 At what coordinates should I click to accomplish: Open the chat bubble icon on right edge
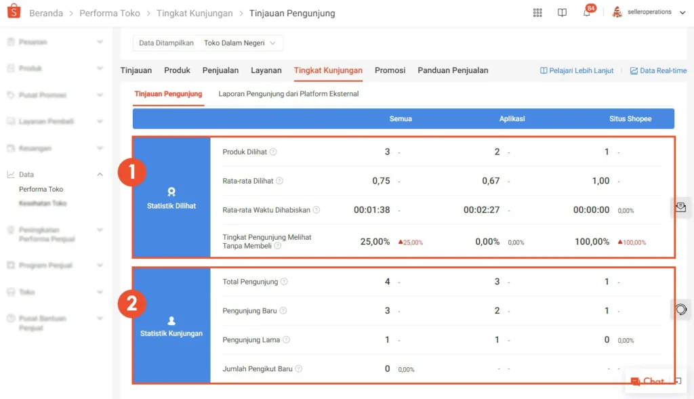(x=680, y=309)
